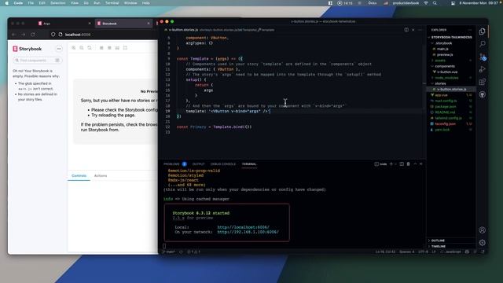Maximize the terminal panel with chevron up
The width and height of the screenshot is (503, 283).
pos(415,164)
